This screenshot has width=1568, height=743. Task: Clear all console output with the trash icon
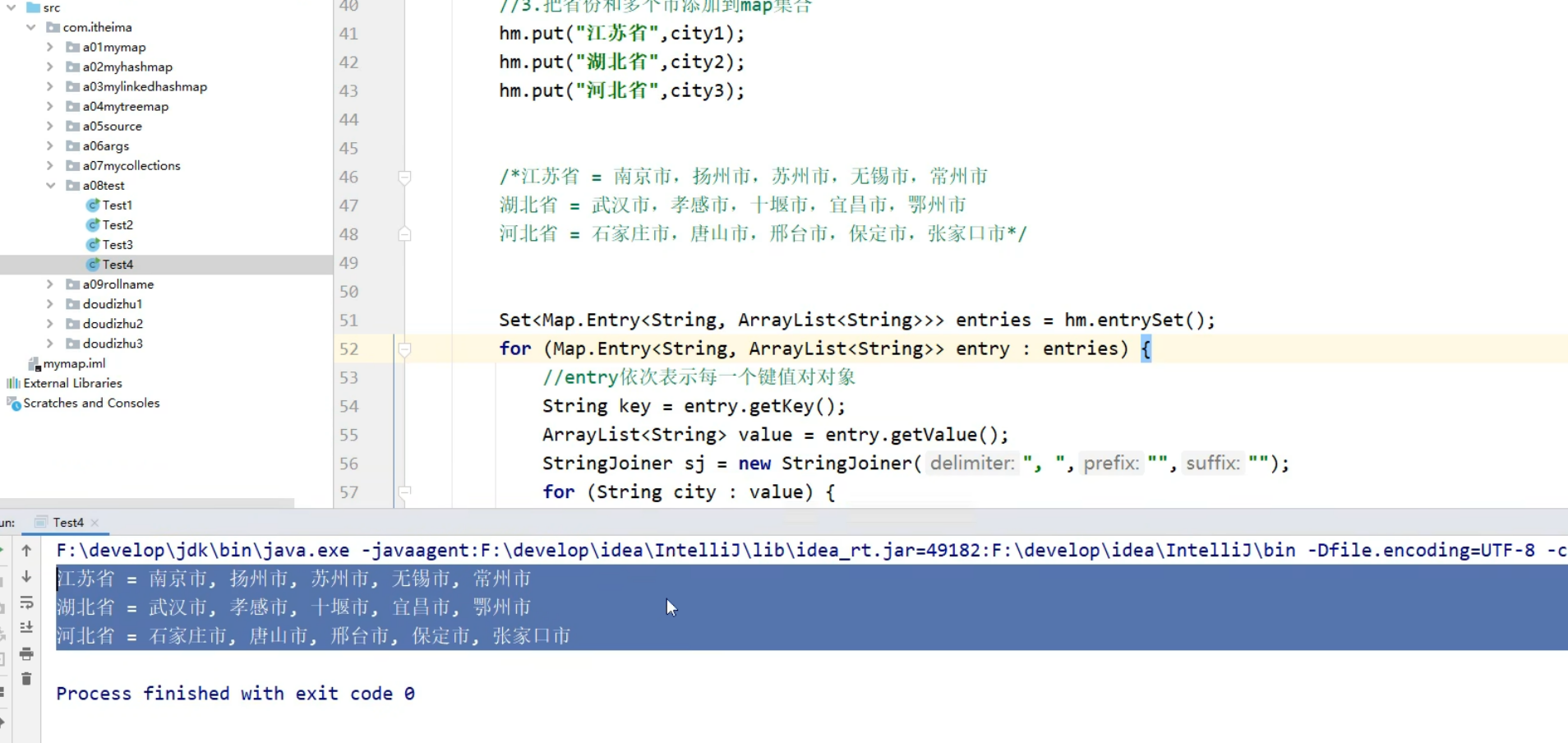[27, 679]
